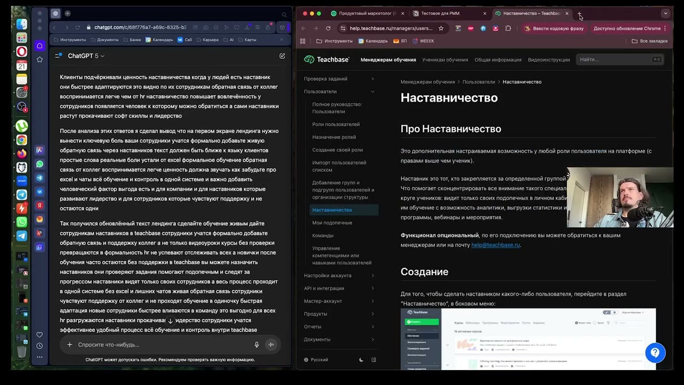
Task: Bookmark the Teachbase page with the star icon
Action: [x=441, y=28]
